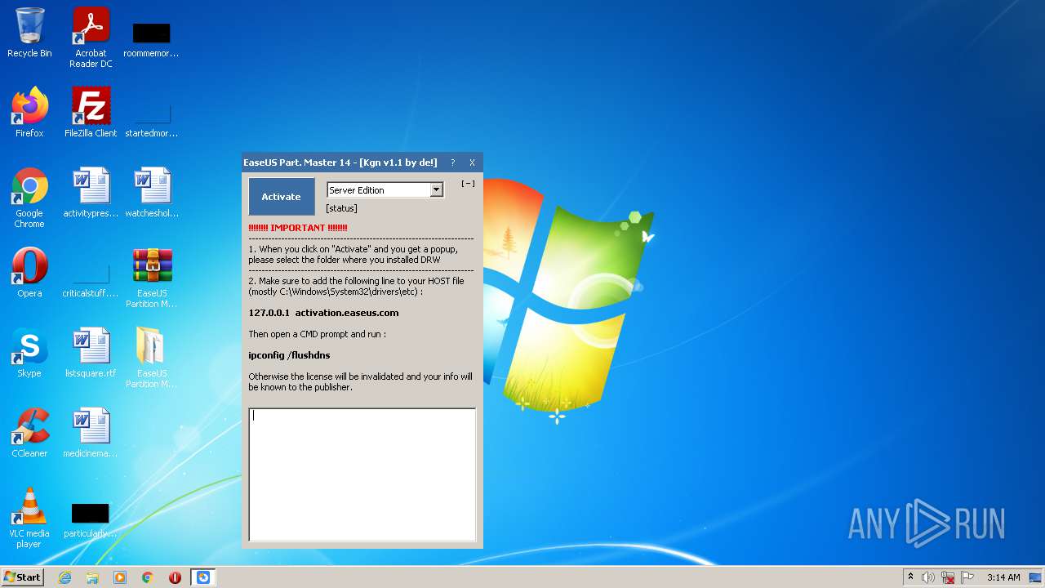The height and width of the screenshot is (588, 1045).
Task: Open Chrome from the taskbar
Action: [x=148, y=577]
